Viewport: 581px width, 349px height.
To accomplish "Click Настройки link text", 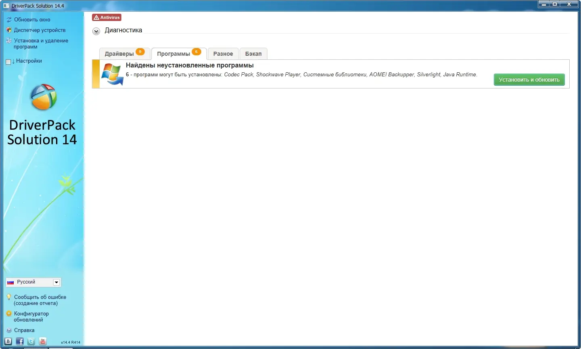I will coord(29,61).
